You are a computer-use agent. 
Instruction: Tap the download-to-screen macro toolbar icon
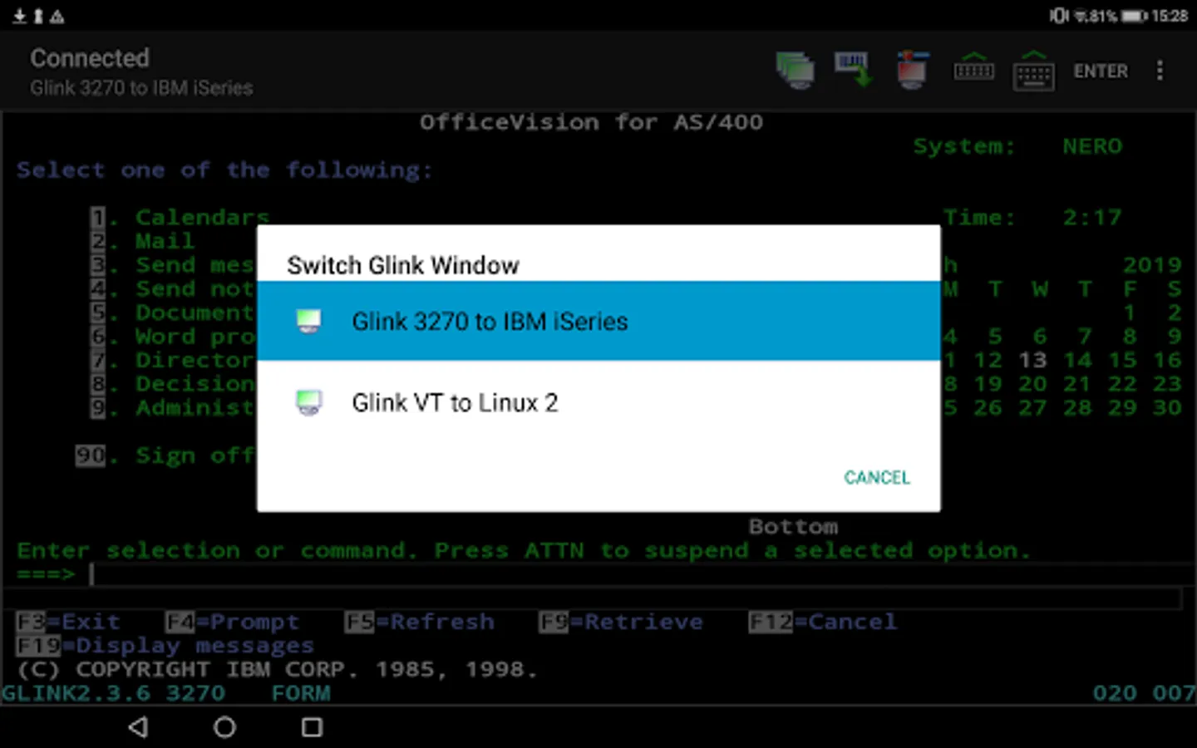pyautogui.click(x=853, y=70)
